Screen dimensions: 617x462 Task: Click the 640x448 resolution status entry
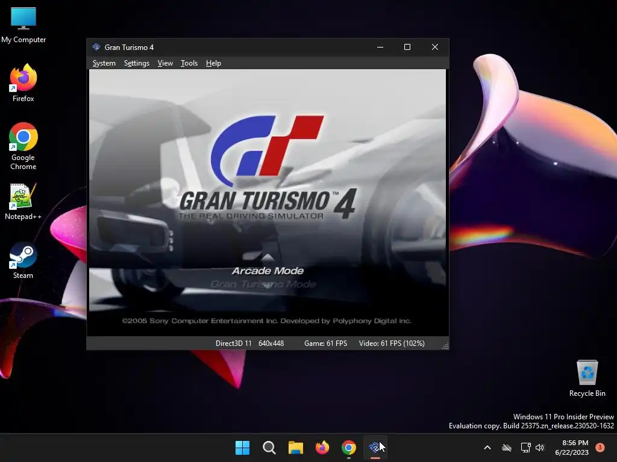tap(271, 343)
